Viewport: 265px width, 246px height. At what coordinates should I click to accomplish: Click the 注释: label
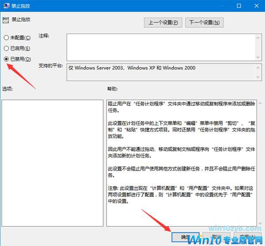click(x=44, y=36)
